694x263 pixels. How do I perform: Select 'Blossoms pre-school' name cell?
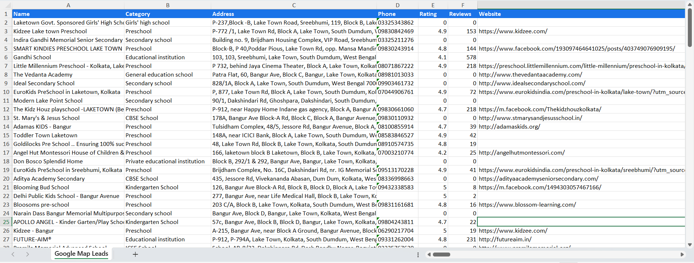[68, 204]
